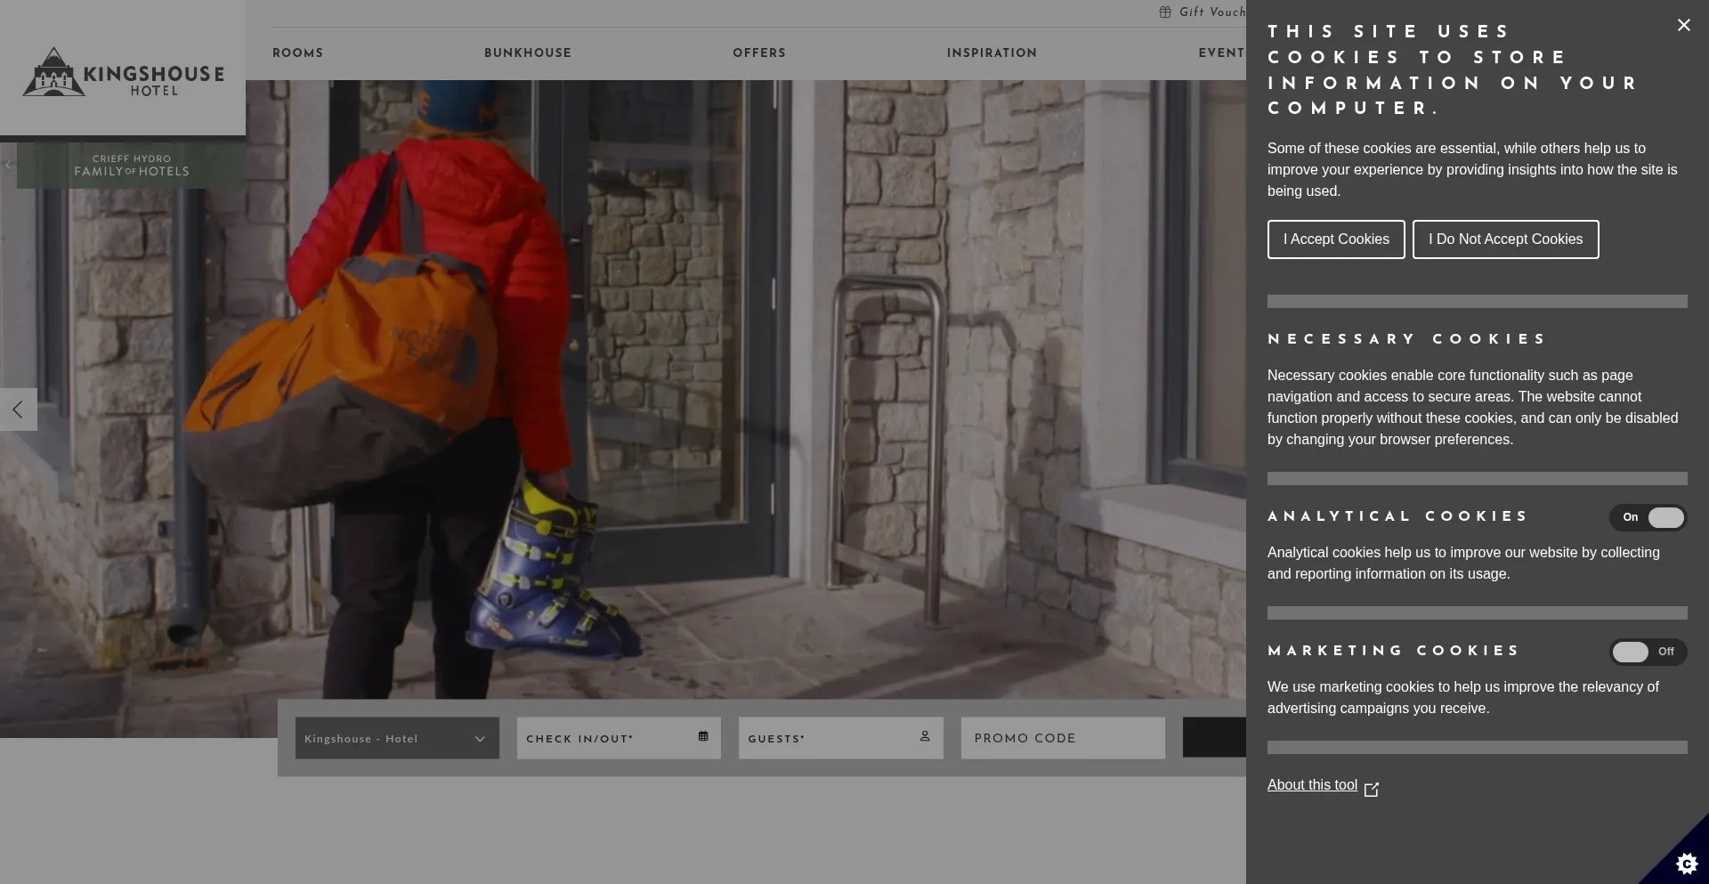The image size is (1709, 884).
Task: Click I Accept Cookies button
Action: pyautogui.click(x=1336, y=239)
